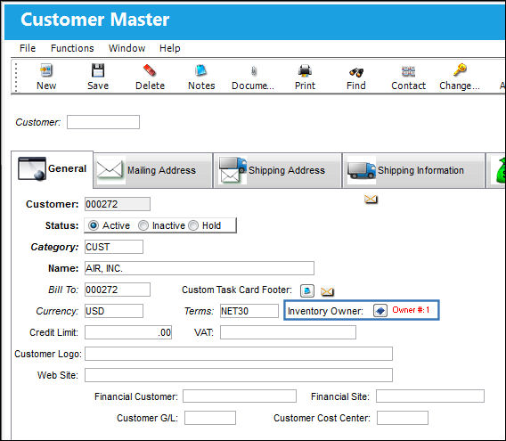Screen dimensions: 506x441
Task: Click the Print toolbar icon
Action: (305, 70)
